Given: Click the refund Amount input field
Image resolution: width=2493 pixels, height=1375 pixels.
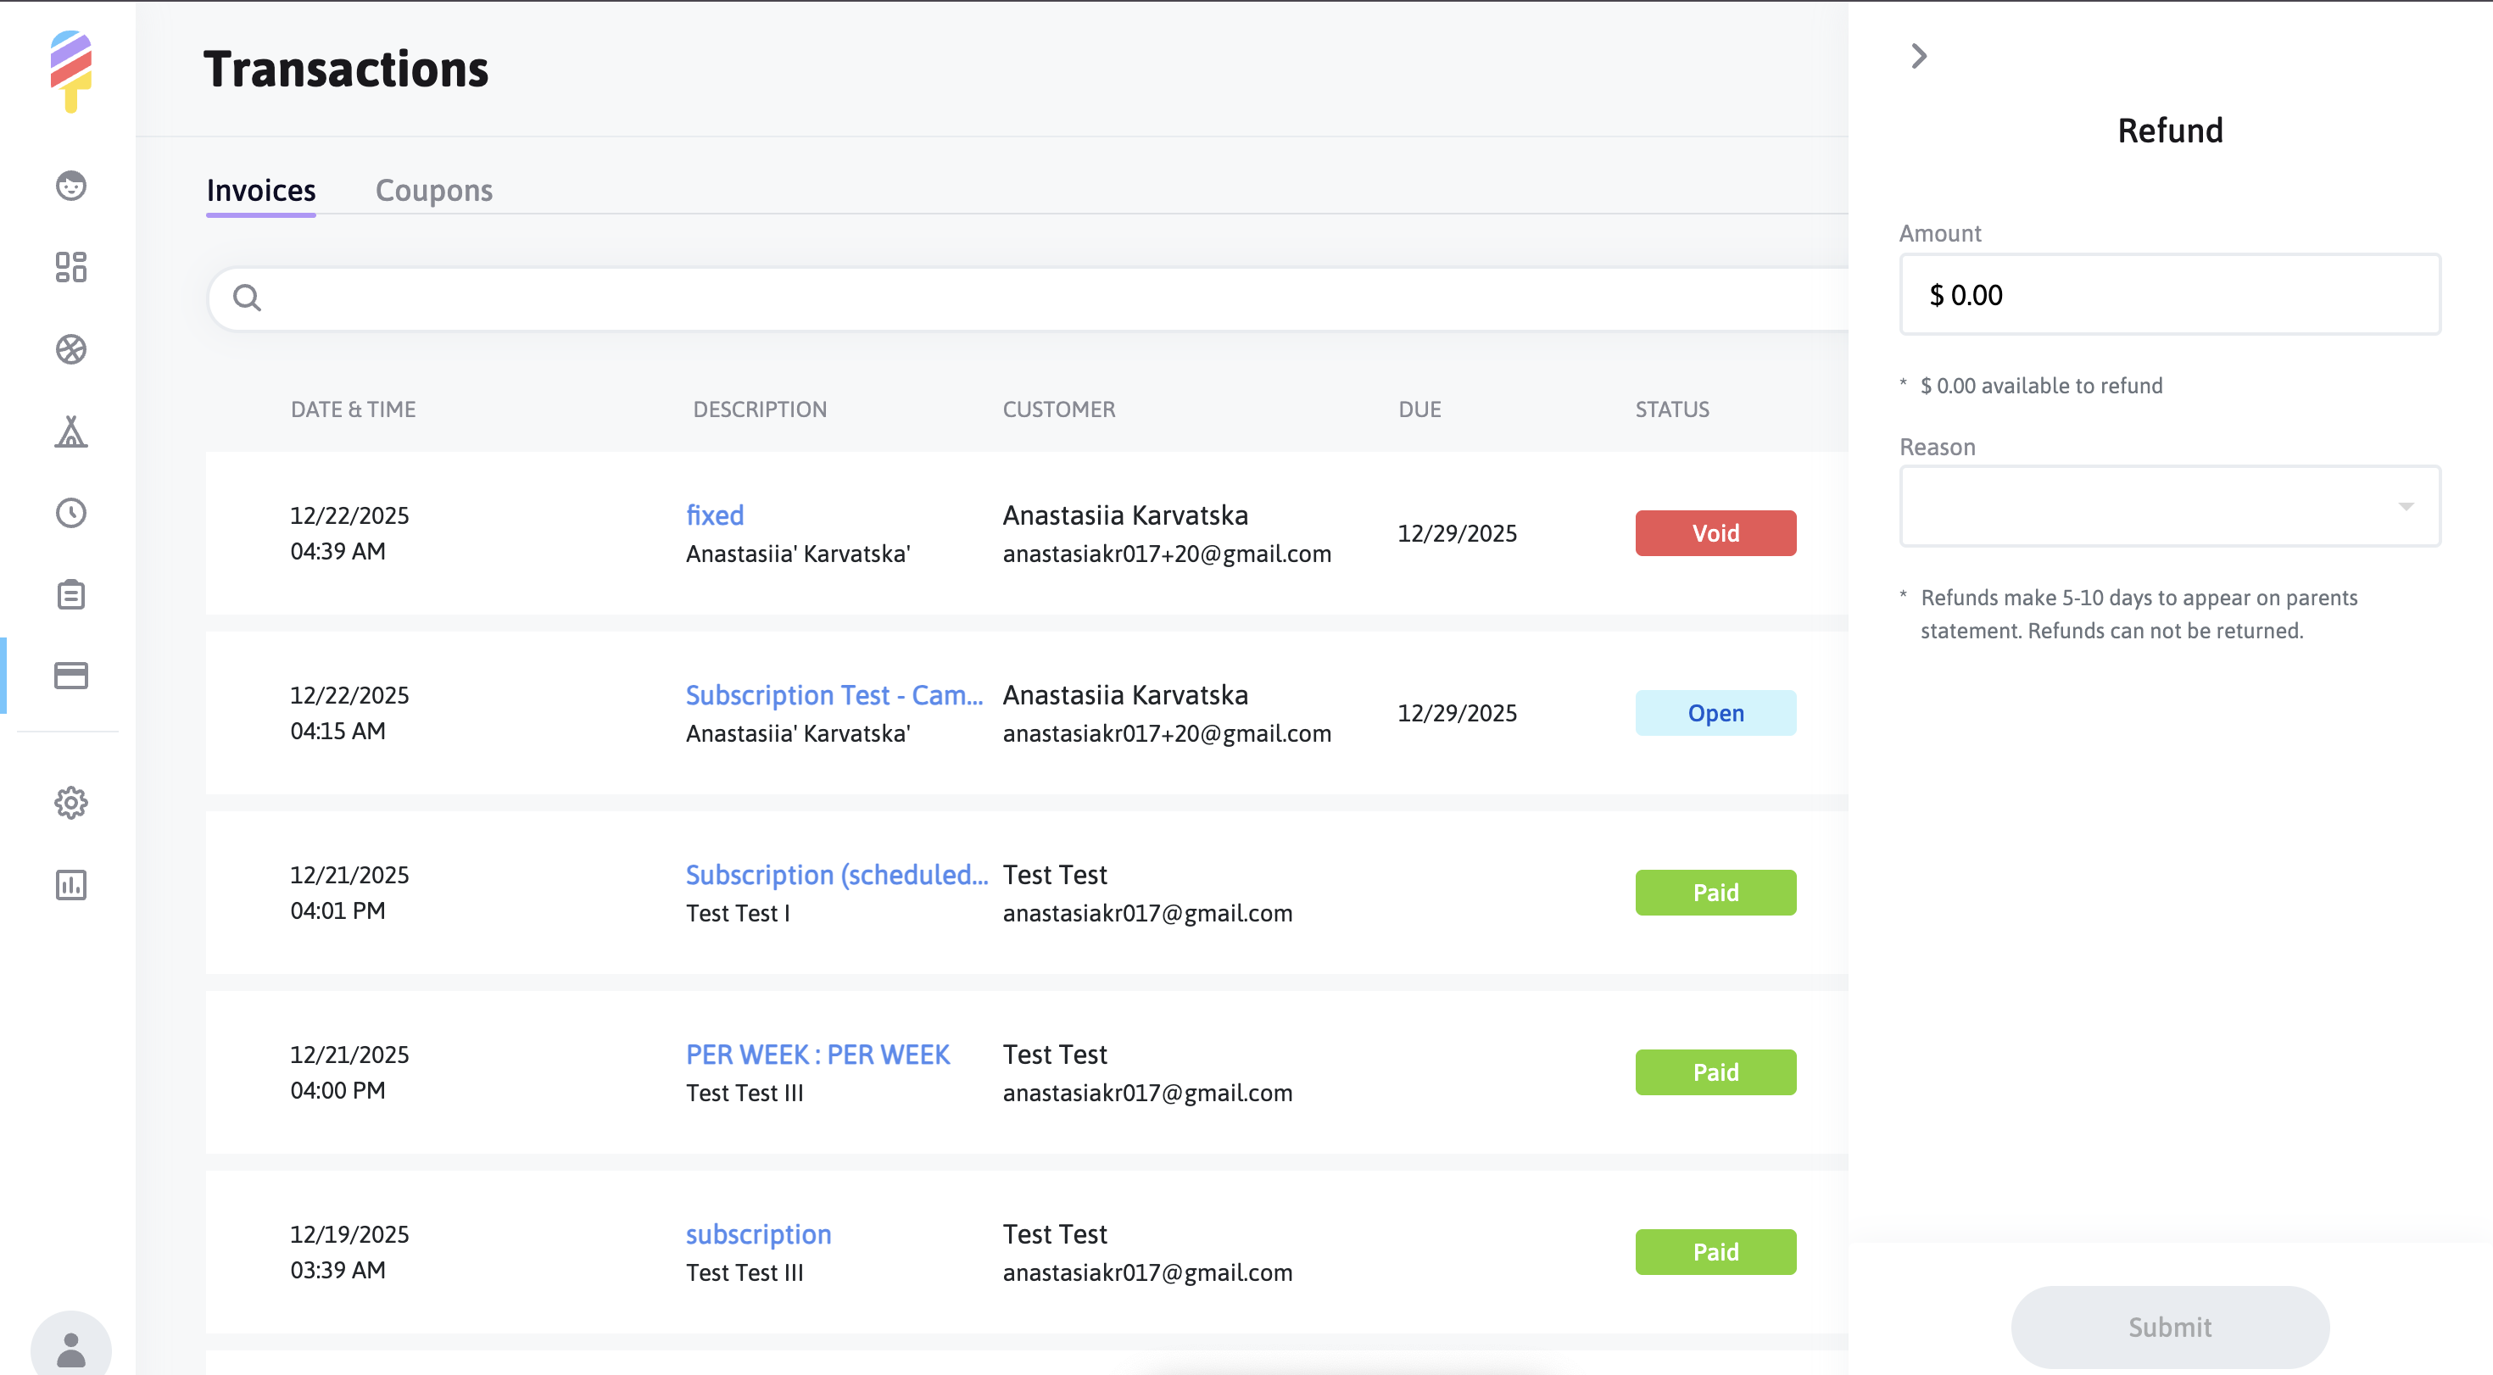Looking at the screenshot, I should [x=2169, y=295].
